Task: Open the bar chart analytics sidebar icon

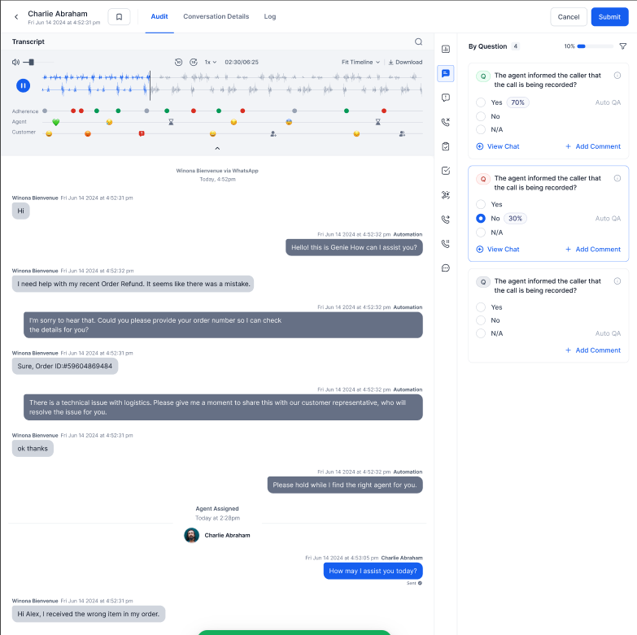Action: [x=445, y=50]
